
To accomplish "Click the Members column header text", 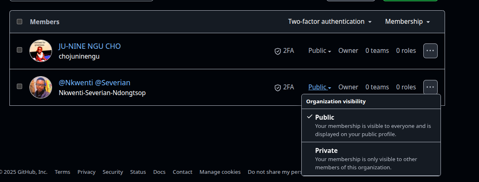I will [x=45, y=22].
